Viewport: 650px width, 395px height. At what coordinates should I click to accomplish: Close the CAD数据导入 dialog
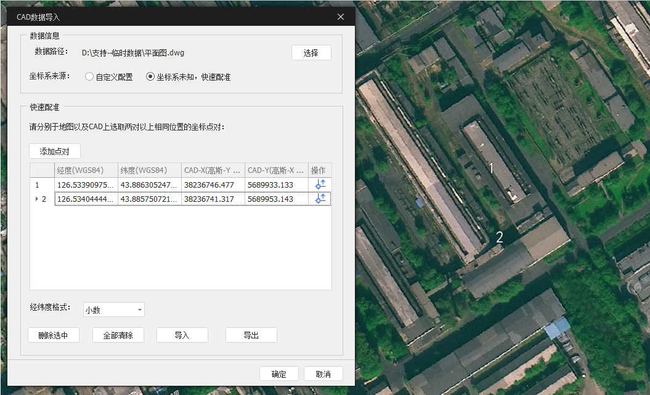341,17
